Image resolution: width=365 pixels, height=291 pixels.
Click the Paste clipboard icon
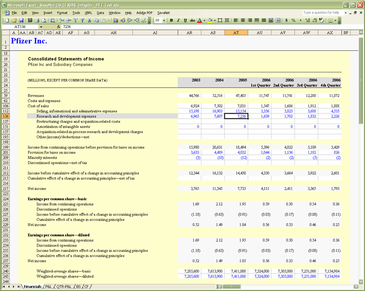pos(103,20)
